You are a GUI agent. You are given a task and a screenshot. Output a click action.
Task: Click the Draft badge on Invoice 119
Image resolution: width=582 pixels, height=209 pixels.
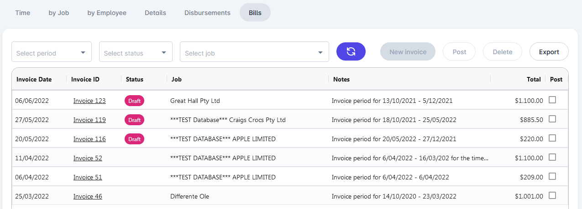click(x=134, y=120)
